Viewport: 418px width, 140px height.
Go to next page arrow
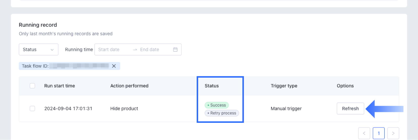393,133
